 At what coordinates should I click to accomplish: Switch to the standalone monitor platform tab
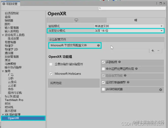pos(76,20)
